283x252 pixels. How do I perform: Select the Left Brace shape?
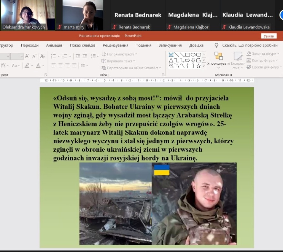187,66
